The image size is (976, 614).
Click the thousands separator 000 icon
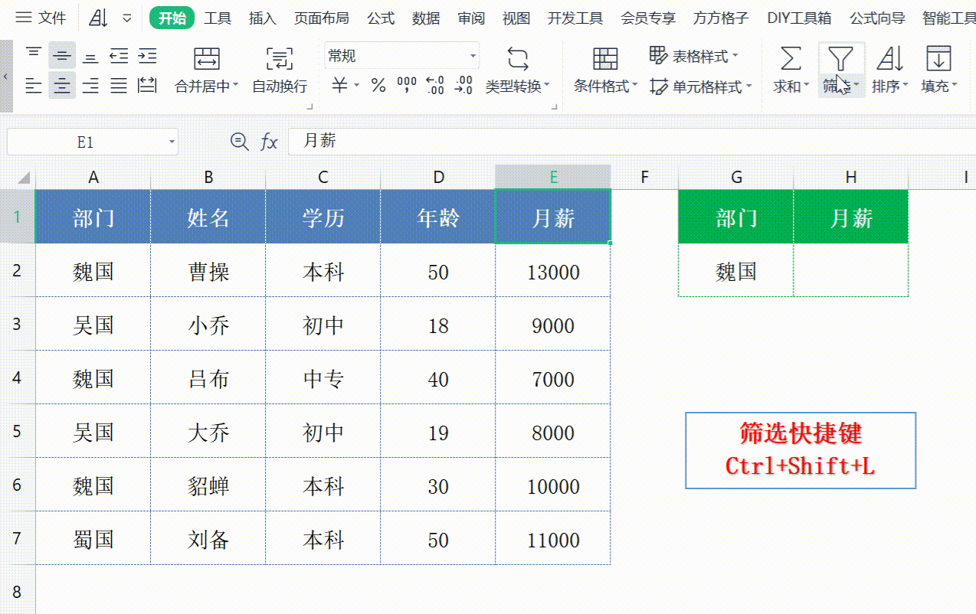click(407, 86)
